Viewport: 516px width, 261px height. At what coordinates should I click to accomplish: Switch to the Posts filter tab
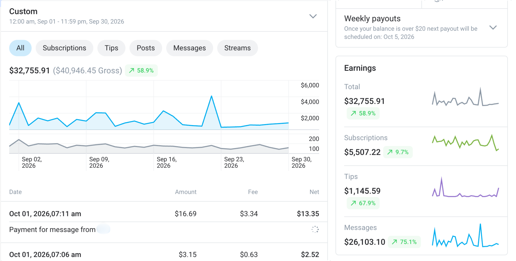pos(146,48)
